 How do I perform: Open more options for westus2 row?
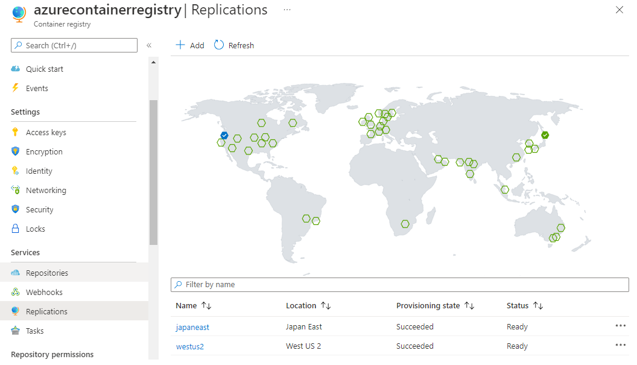620,345
